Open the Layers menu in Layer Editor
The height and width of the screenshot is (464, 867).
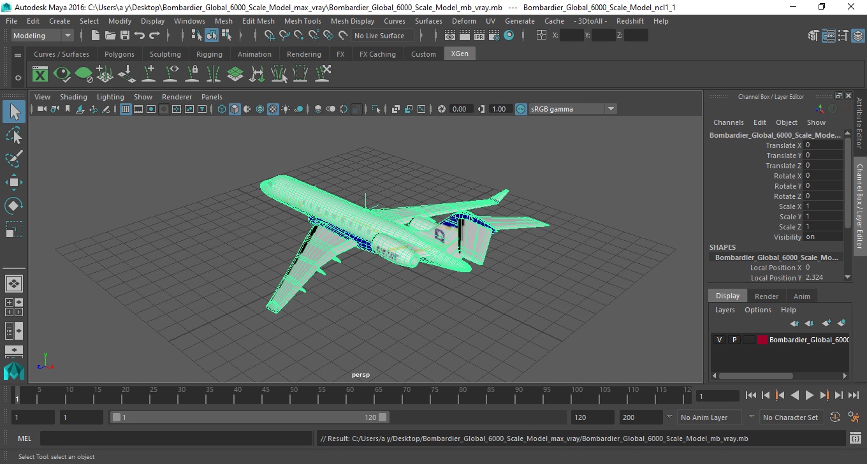click(x=725, y=310)
